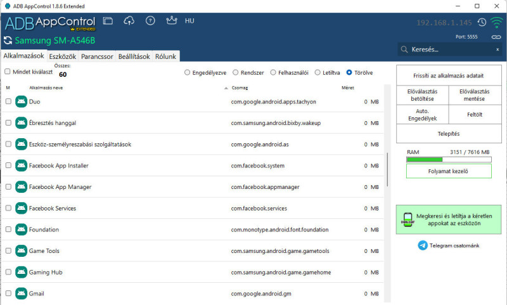Clear search with the x icon
This screenshot has height=305, width=507.
[497, 49]
